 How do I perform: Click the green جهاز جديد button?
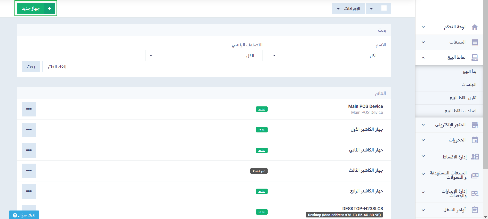click(36, 9)
